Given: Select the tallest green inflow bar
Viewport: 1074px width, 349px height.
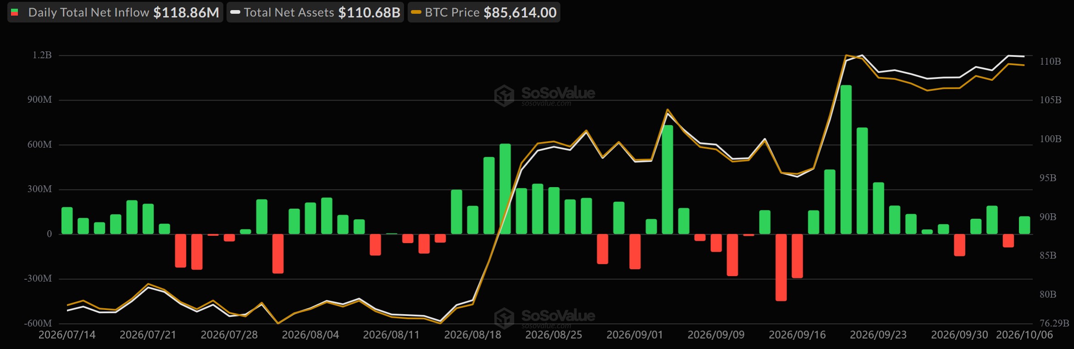Looking at the screenshot, I should click(846, 160).
